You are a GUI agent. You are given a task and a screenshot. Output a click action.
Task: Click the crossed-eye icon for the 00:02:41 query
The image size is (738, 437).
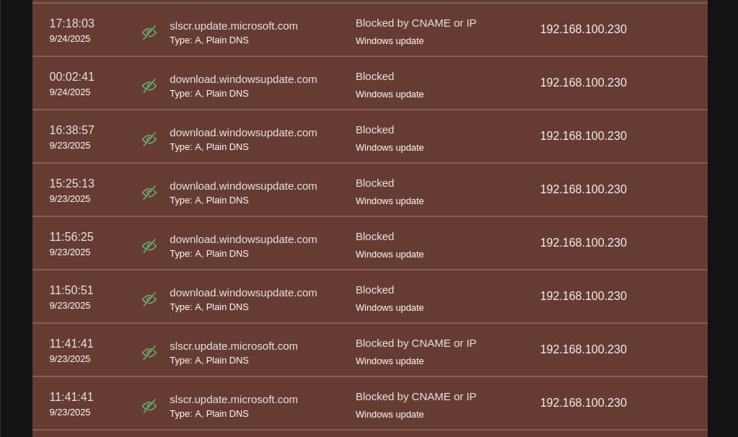(149, 86)
